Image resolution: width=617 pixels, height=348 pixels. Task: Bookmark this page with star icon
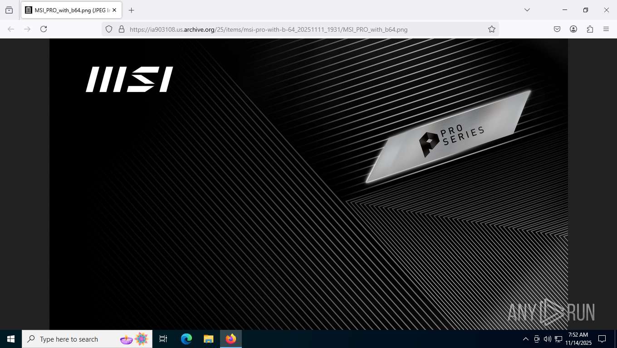492,29
